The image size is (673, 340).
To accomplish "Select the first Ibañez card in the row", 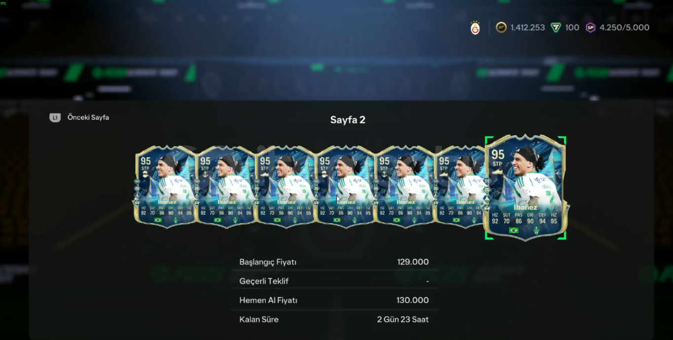I will coord(165,186).
